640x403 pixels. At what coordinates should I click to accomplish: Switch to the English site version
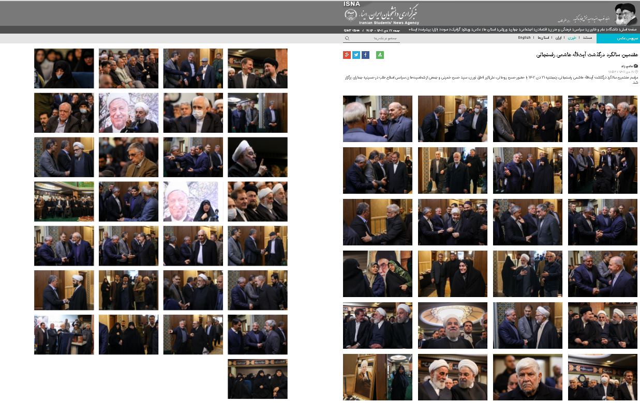tap(524, 38)
